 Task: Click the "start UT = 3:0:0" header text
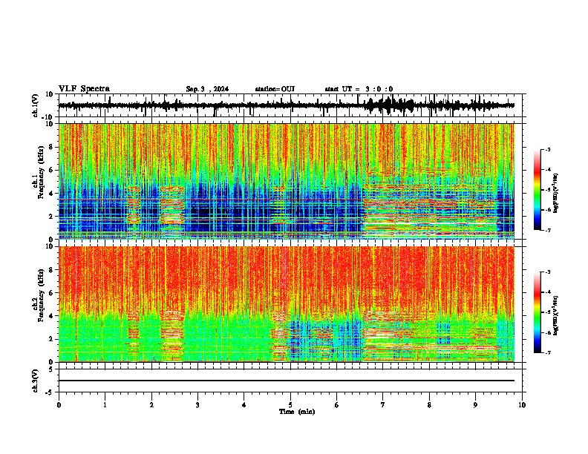point(359,89)
